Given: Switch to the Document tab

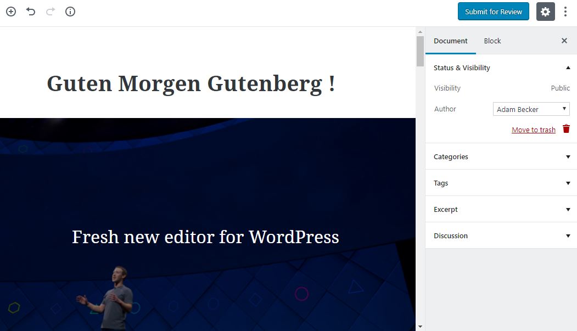Looking at the screenshot, I should 450,41.
